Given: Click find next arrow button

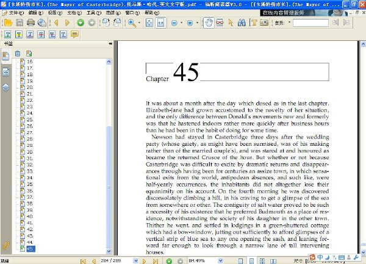Looking at the screenshot, I should pos(346,23).
